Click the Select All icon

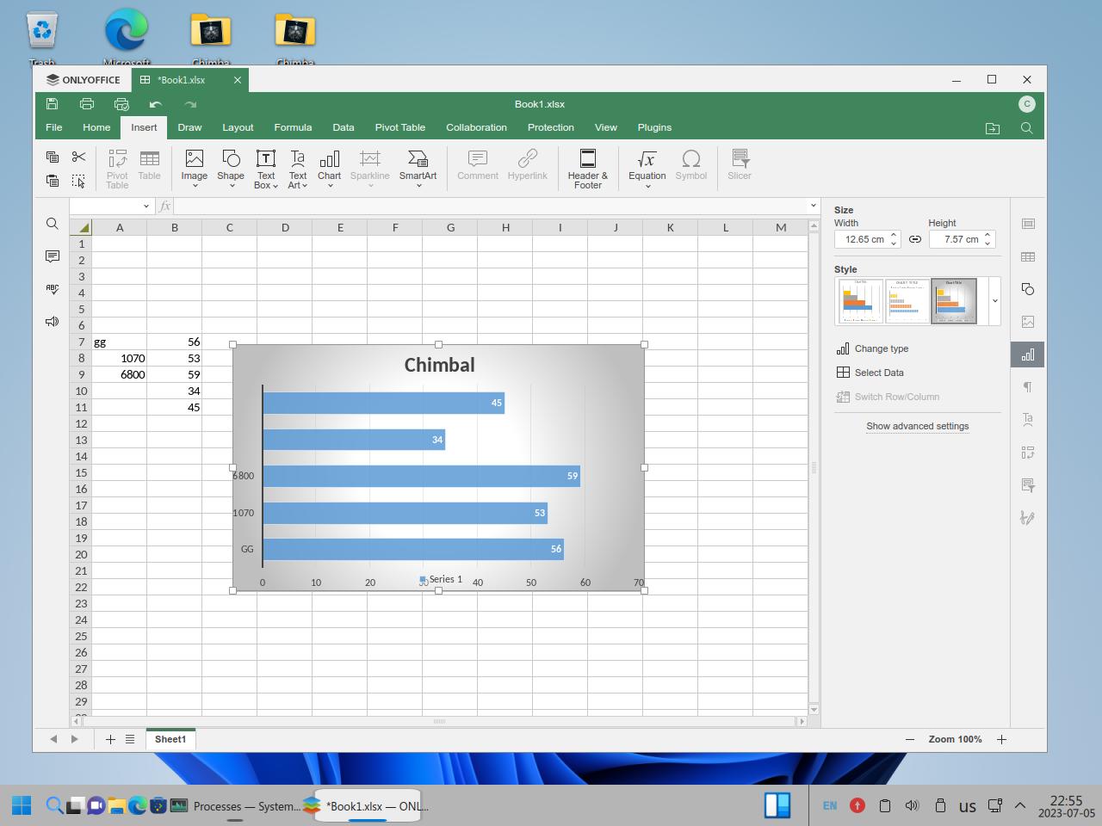coord(78,181)
